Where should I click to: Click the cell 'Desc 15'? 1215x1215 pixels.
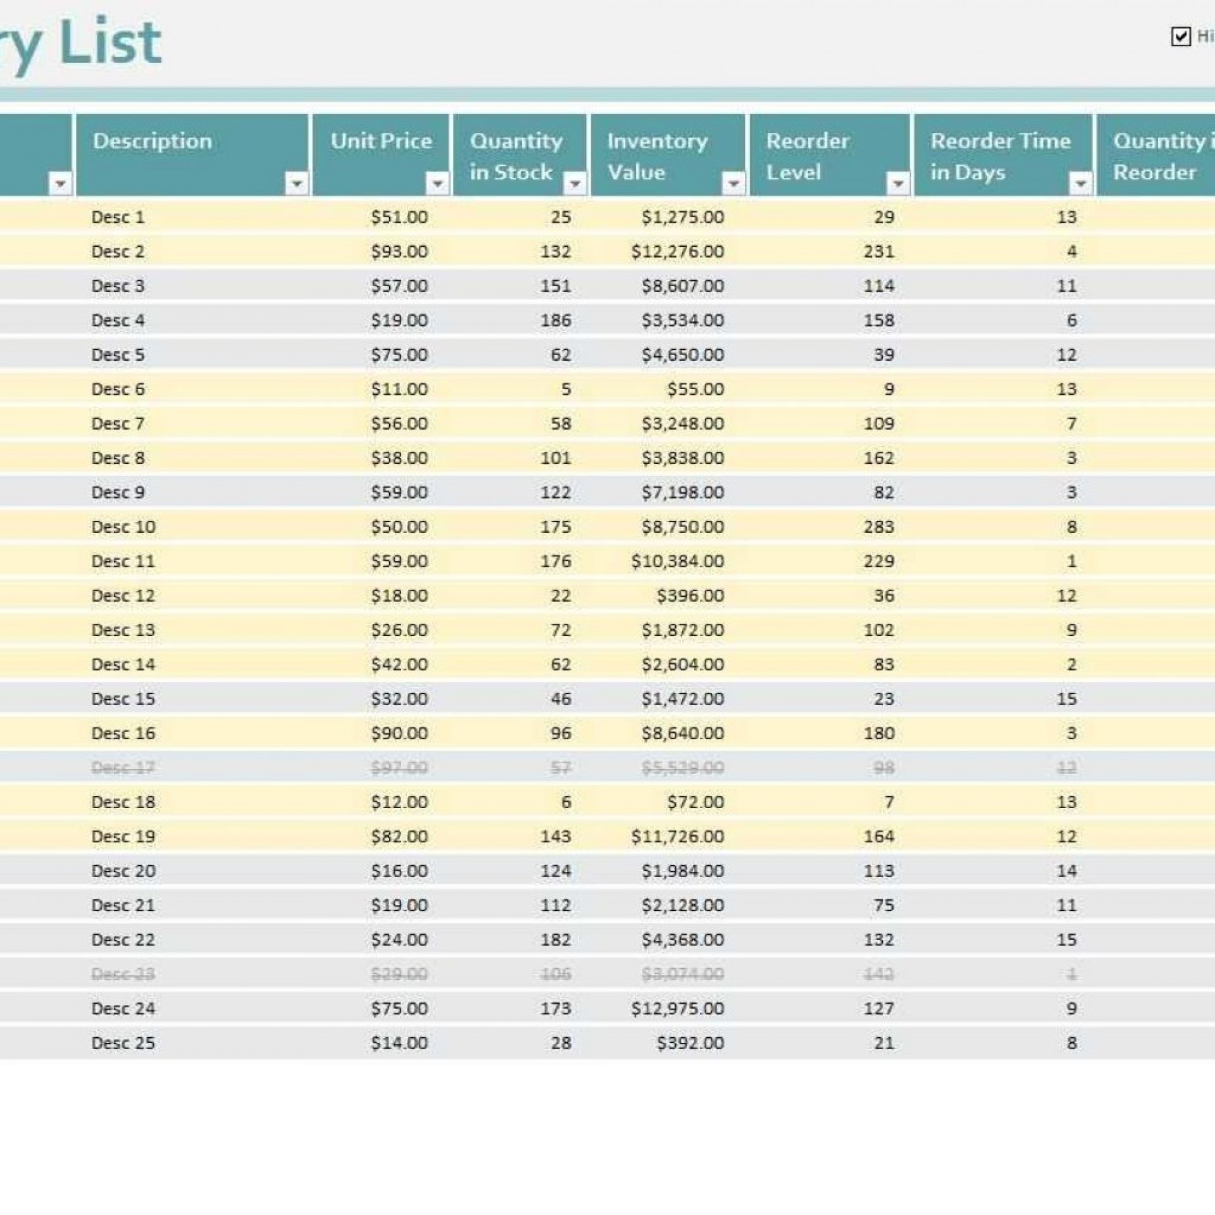click(123, 699)
